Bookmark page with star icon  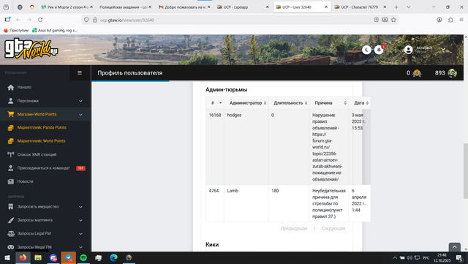pos(393,20)
